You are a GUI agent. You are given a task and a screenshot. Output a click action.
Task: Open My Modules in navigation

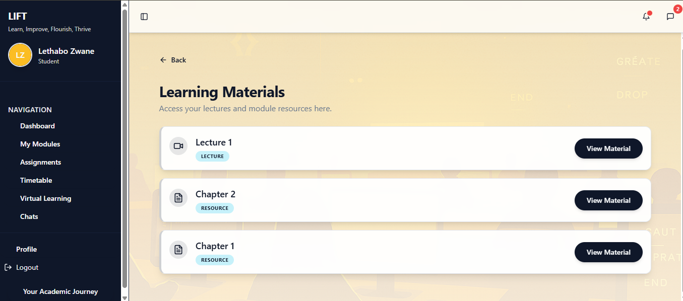click(40, 144)
